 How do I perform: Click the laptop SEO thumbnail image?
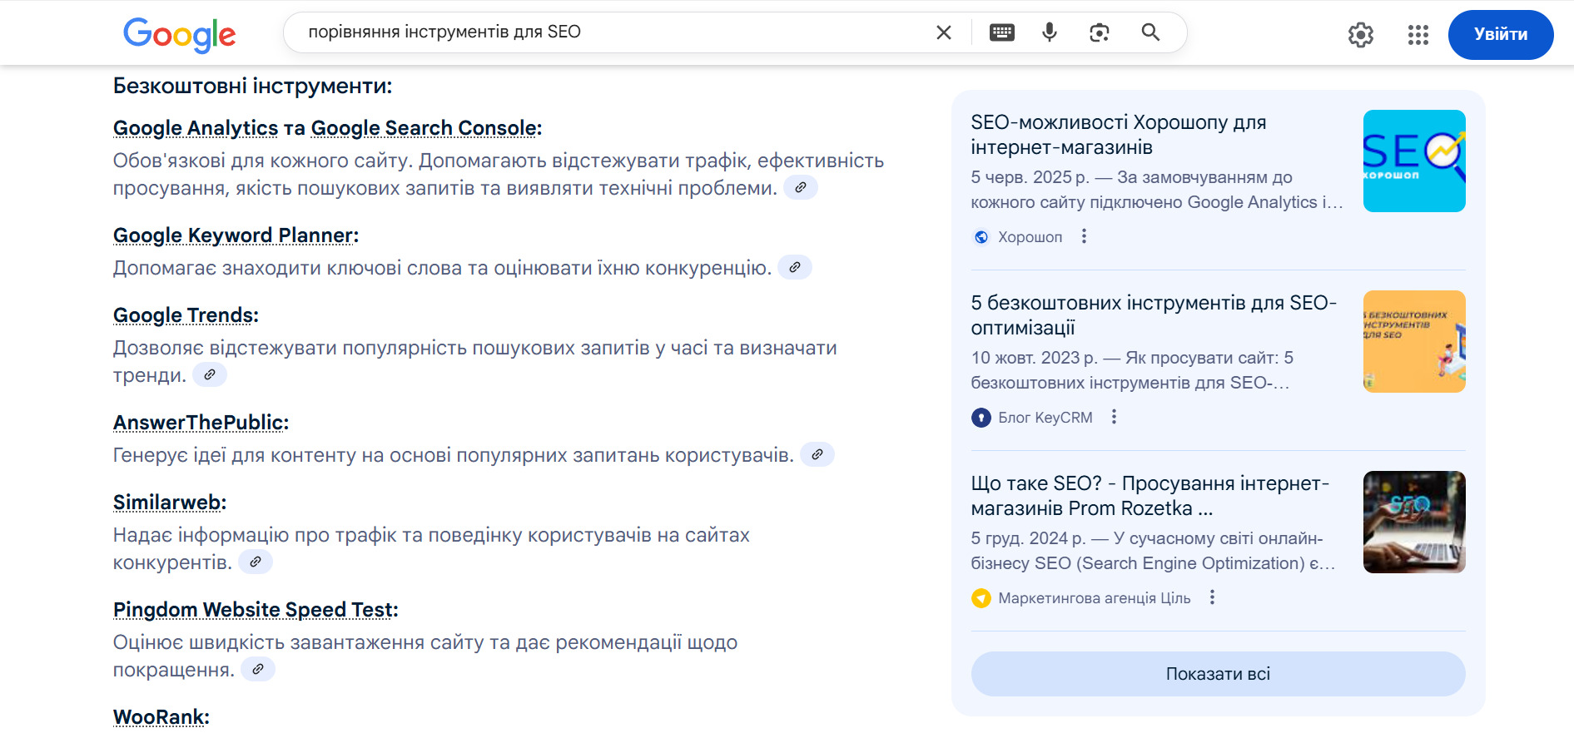[x=1414, y=522]
